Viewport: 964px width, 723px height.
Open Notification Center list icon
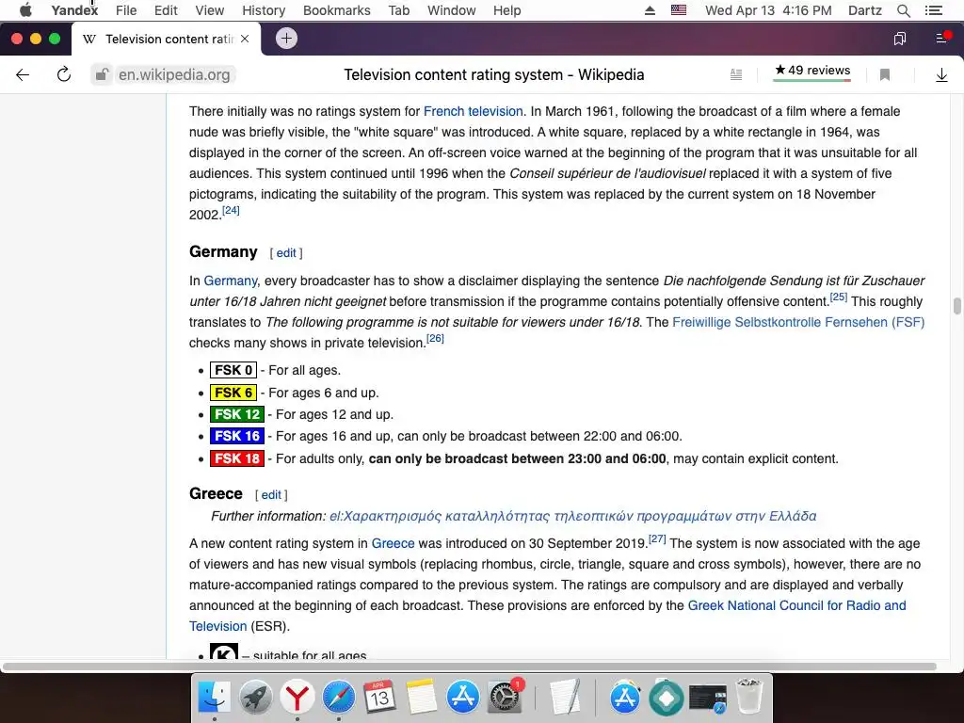[933, 10]
